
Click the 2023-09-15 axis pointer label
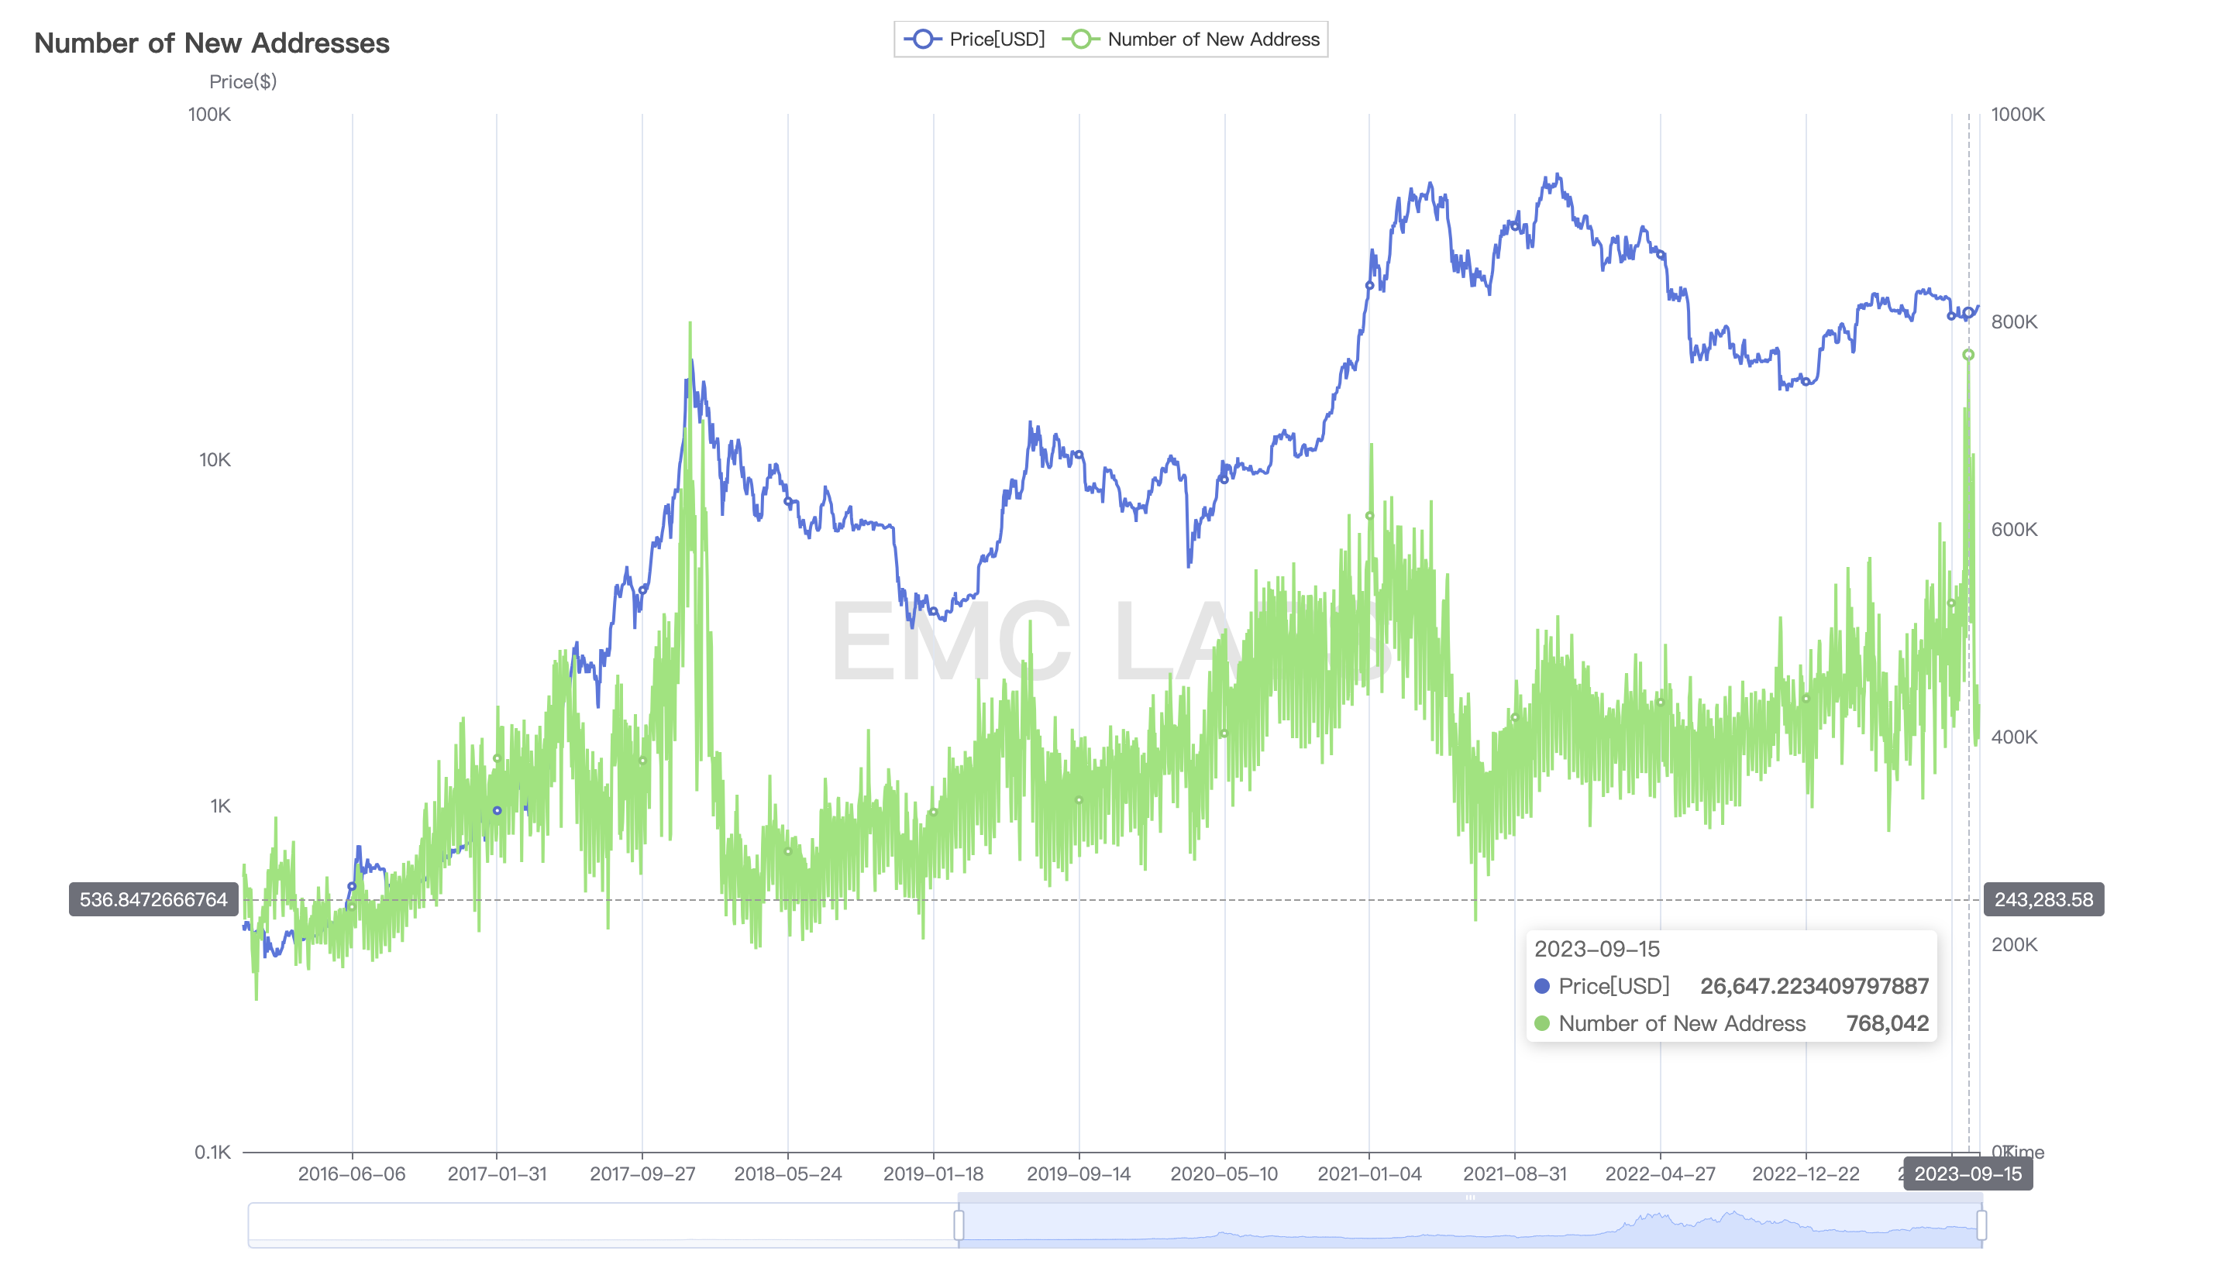1968,1173
